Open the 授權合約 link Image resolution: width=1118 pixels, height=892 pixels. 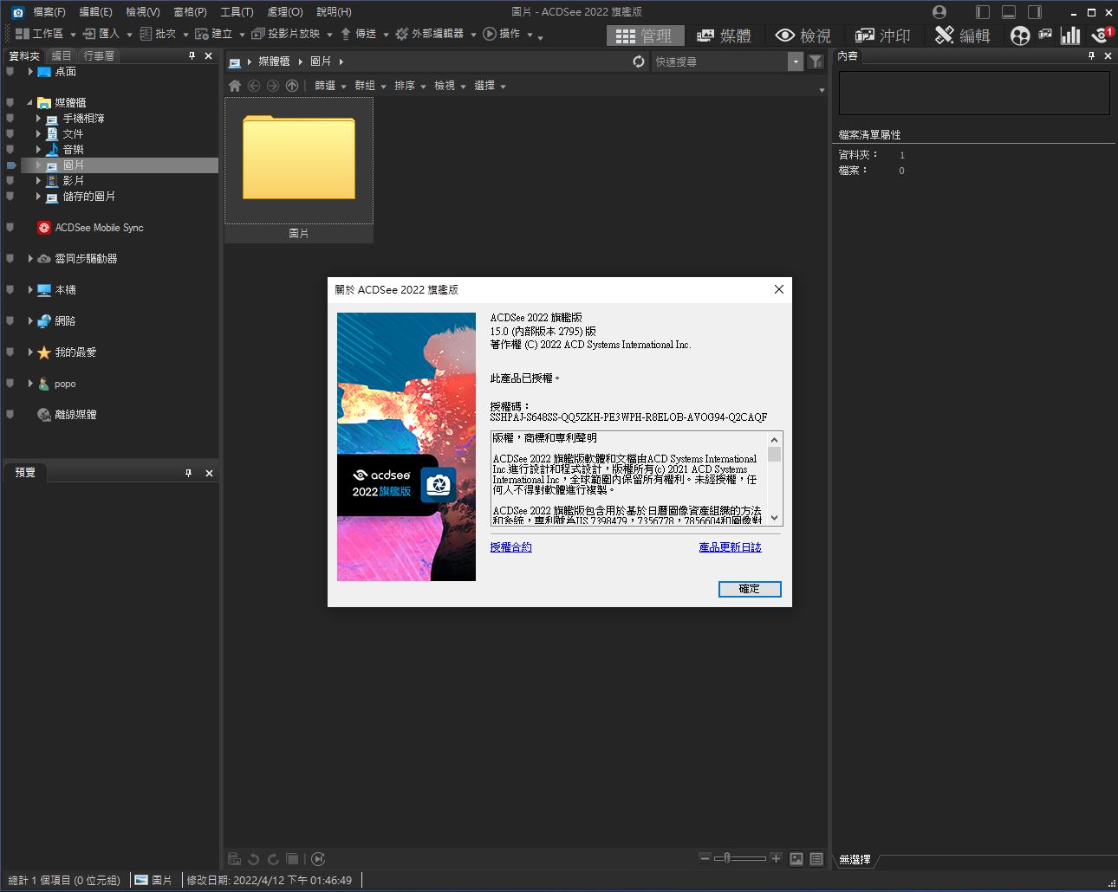[510, 547]
